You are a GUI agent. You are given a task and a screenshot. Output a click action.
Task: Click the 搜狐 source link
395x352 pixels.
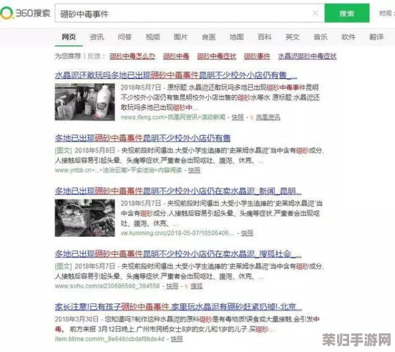point(196,286)
